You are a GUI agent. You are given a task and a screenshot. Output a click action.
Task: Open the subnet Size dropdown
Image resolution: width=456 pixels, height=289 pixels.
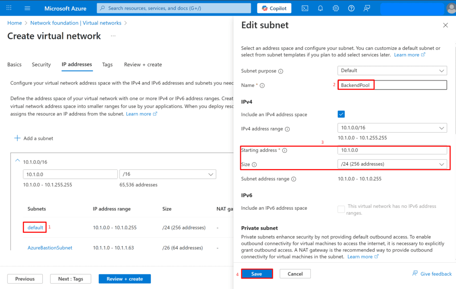coord(392,164)
